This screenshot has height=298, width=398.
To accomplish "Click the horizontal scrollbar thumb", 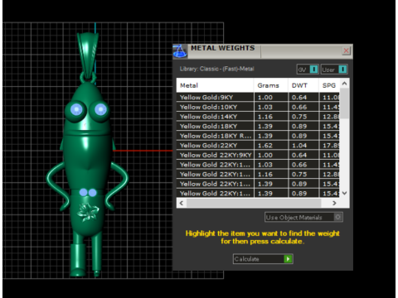I will (x=254, y=203).
